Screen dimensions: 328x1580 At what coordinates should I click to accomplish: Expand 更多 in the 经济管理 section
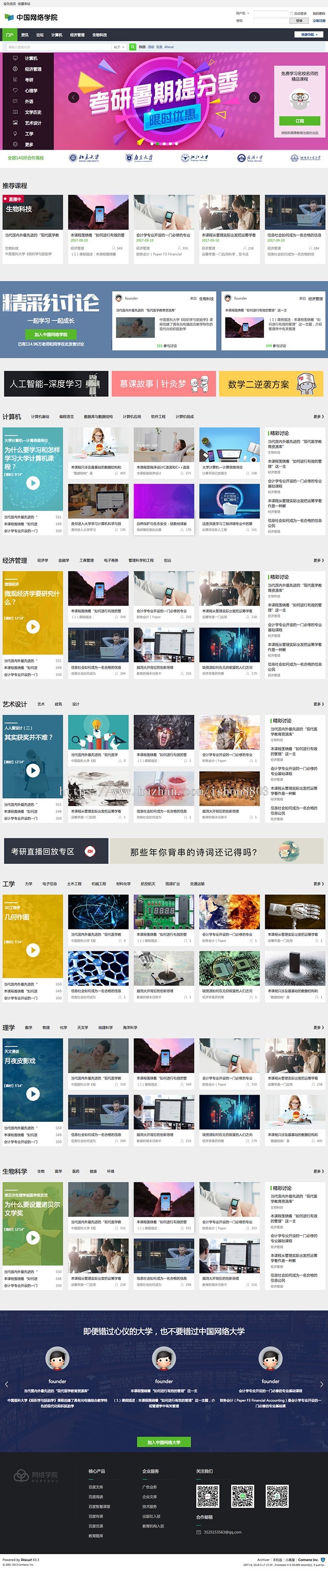[318, 560]
